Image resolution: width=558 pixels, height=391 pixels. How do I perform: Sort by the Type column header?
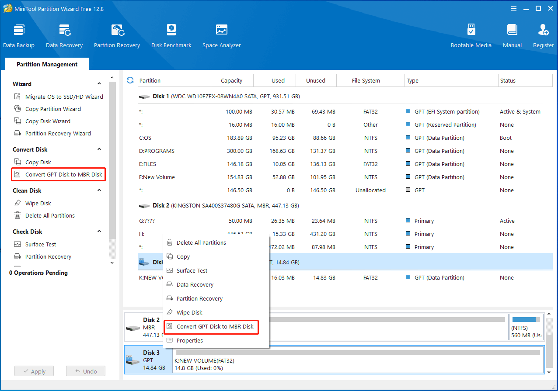(x=451, y=80)
